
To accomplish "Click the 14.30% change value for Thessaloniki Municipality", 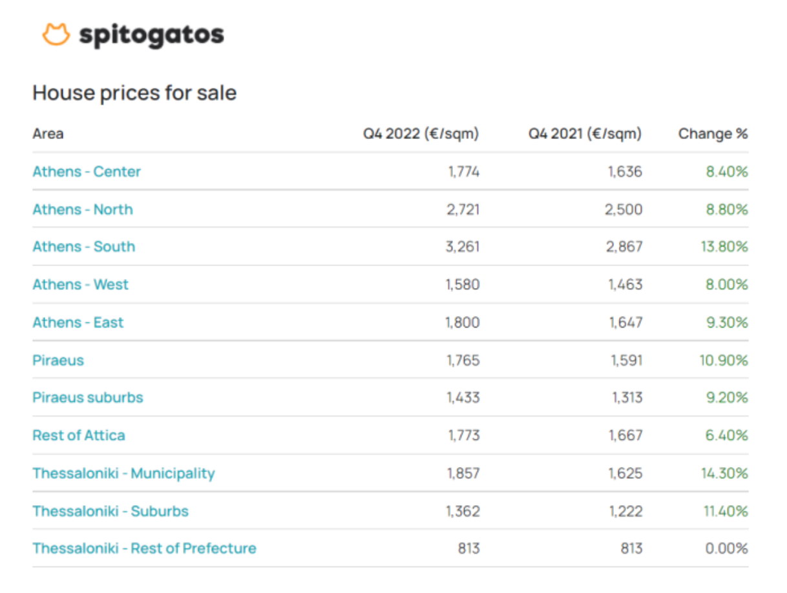I will [x=724, y=473].
